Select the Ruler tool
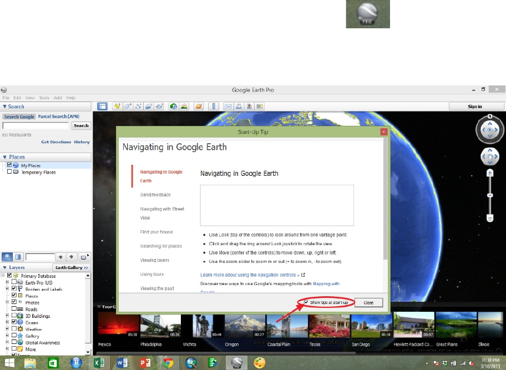This screenshot has width=506, height=370. [214, 106]
